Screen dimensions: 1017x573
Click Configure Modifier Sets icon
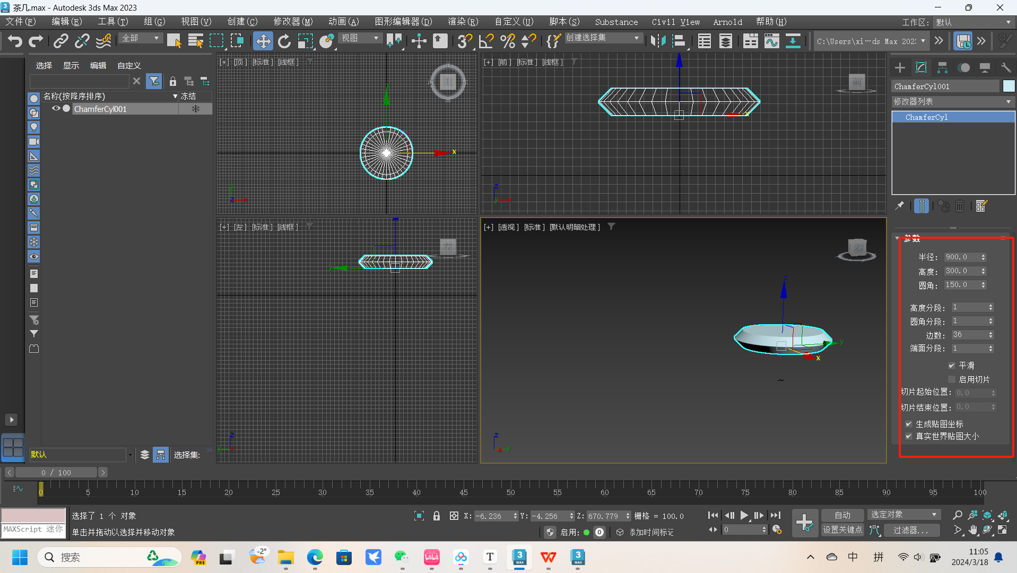(x=981, y=206)
